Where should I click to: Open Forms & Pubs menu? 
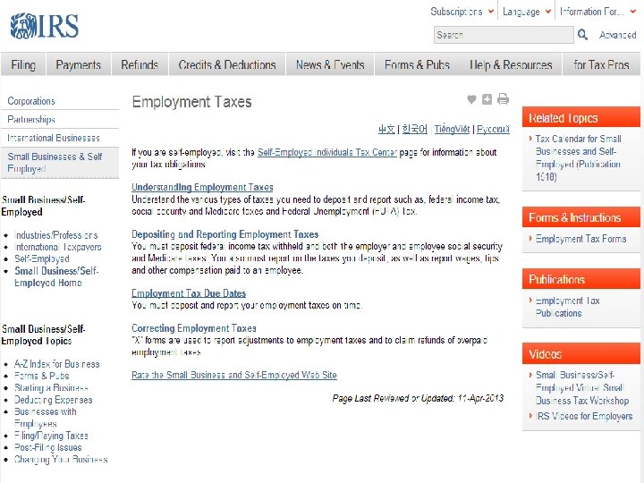click(417, 64)
